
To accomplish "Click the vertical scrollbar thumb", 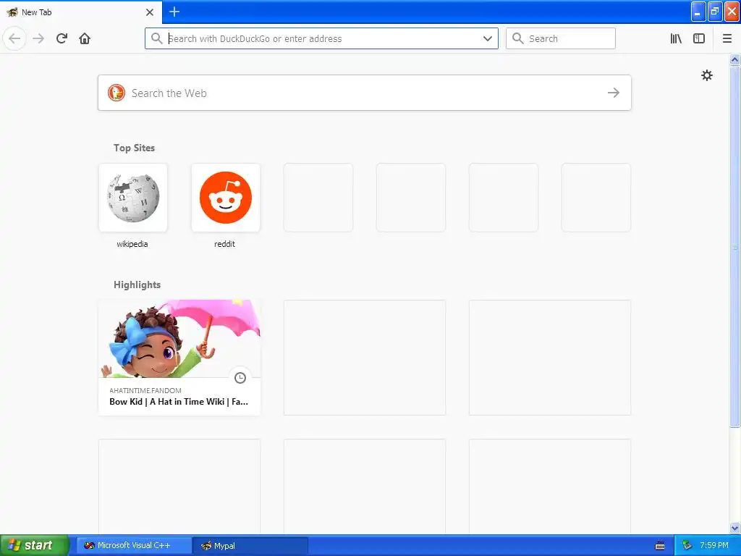I will pos(734,246).
